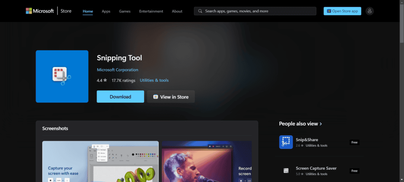404x182 pixels.
Task: Open the user account profile icon
Action: [x=370, y=11]
